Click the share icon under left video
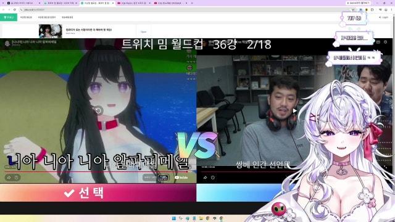Screen dimensions: 395x222 tap(9, 178)
